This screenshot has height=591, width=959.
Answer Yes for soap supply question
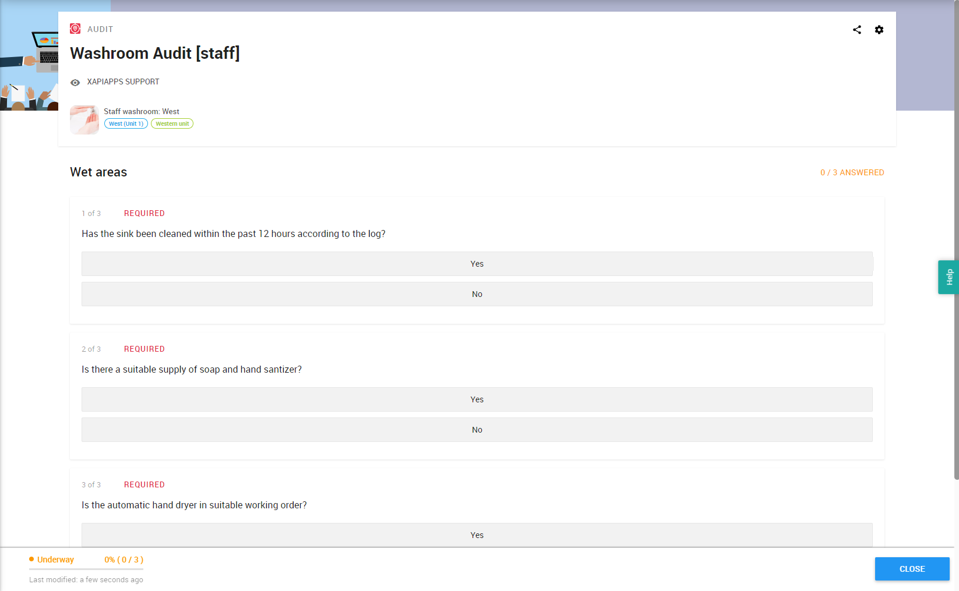coord(477,399)
